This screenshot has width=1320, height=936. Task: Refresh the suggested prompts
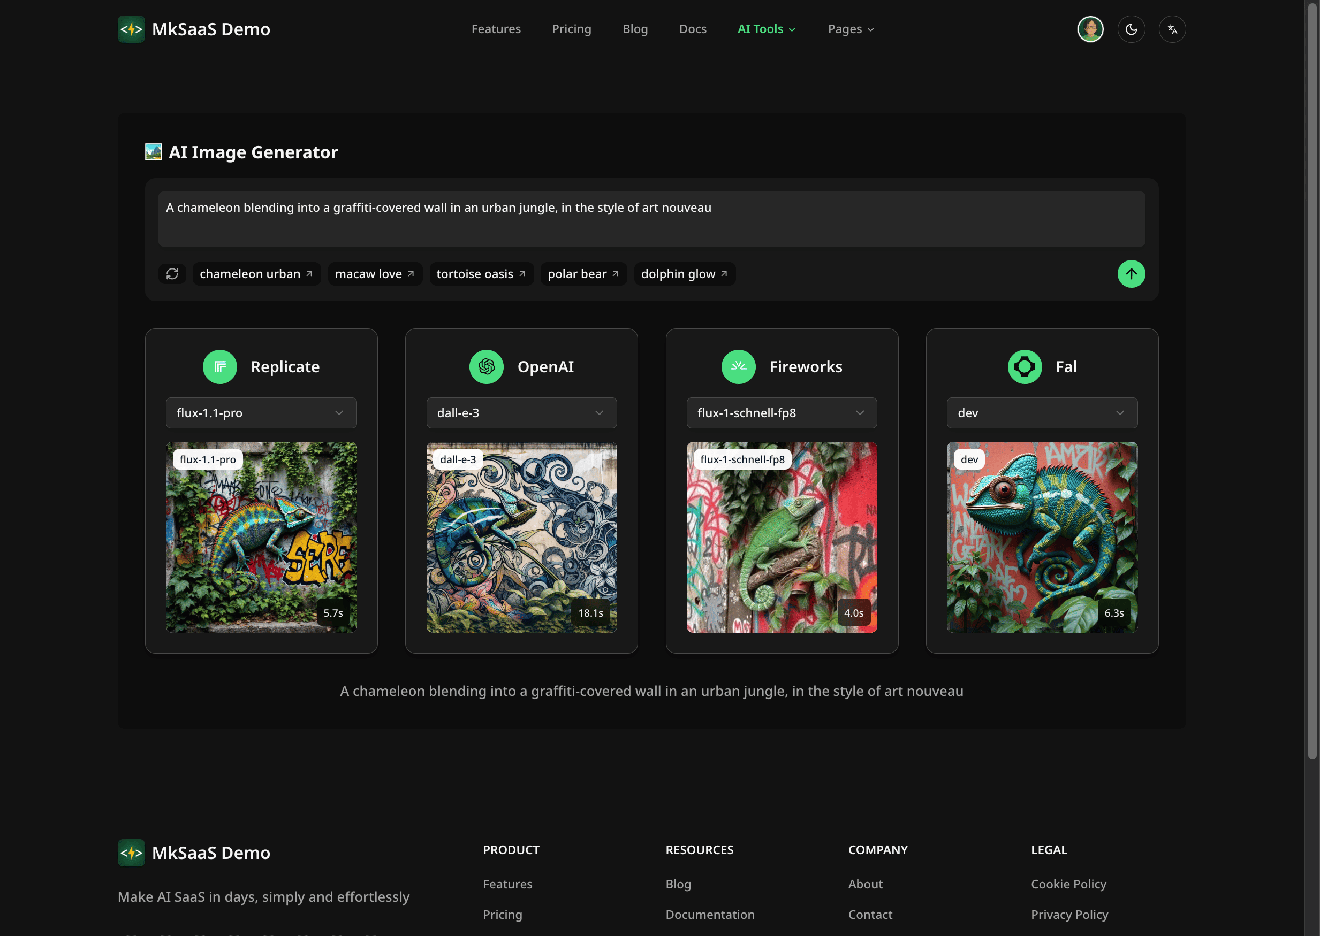pyautogui.click(x=172, y=274)
